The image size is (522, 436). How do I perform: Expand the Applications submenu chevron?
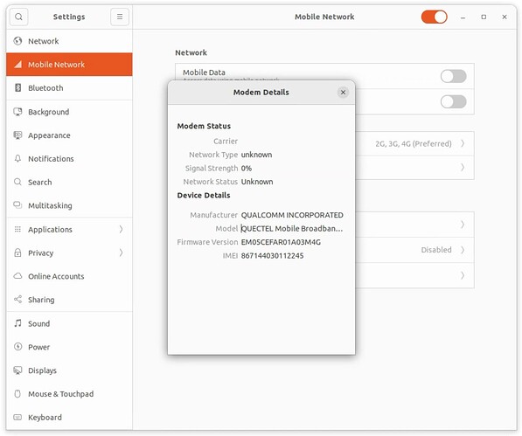[121, 229]
